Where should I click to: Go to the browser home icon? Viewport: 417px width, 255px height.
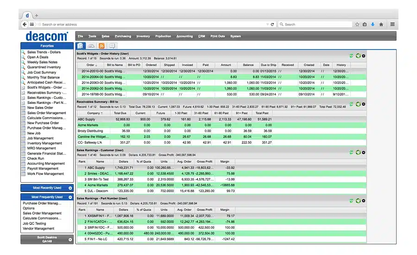(381, 25)
